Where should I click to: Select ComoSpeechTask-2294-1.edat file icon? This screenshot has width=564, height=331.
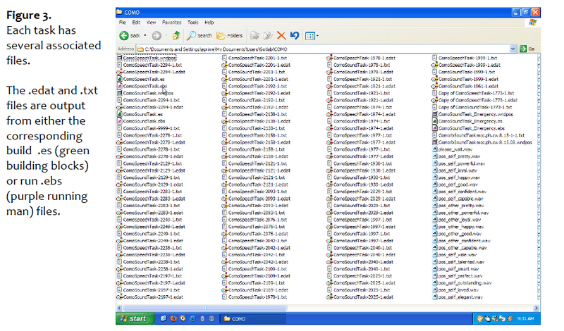[119, 72]
